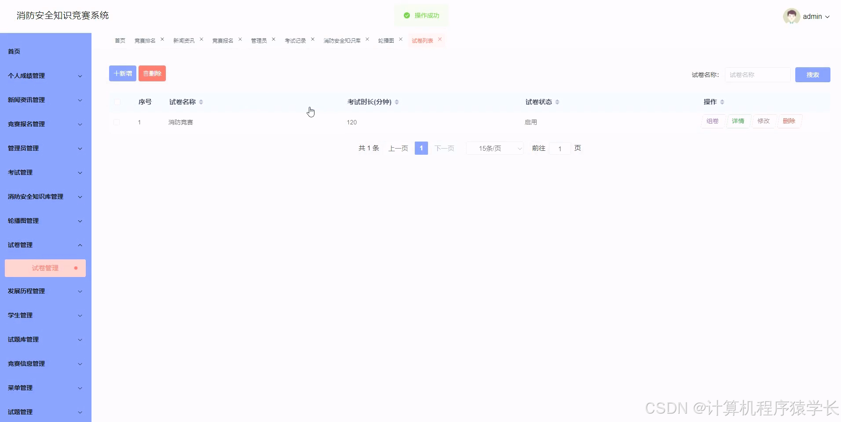Focus the 前往 page number input
This screenshot has width=841, height=422.
(x=560, y=149)
